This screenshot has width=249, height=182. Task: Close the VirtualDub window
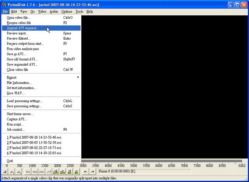point(244,5)
